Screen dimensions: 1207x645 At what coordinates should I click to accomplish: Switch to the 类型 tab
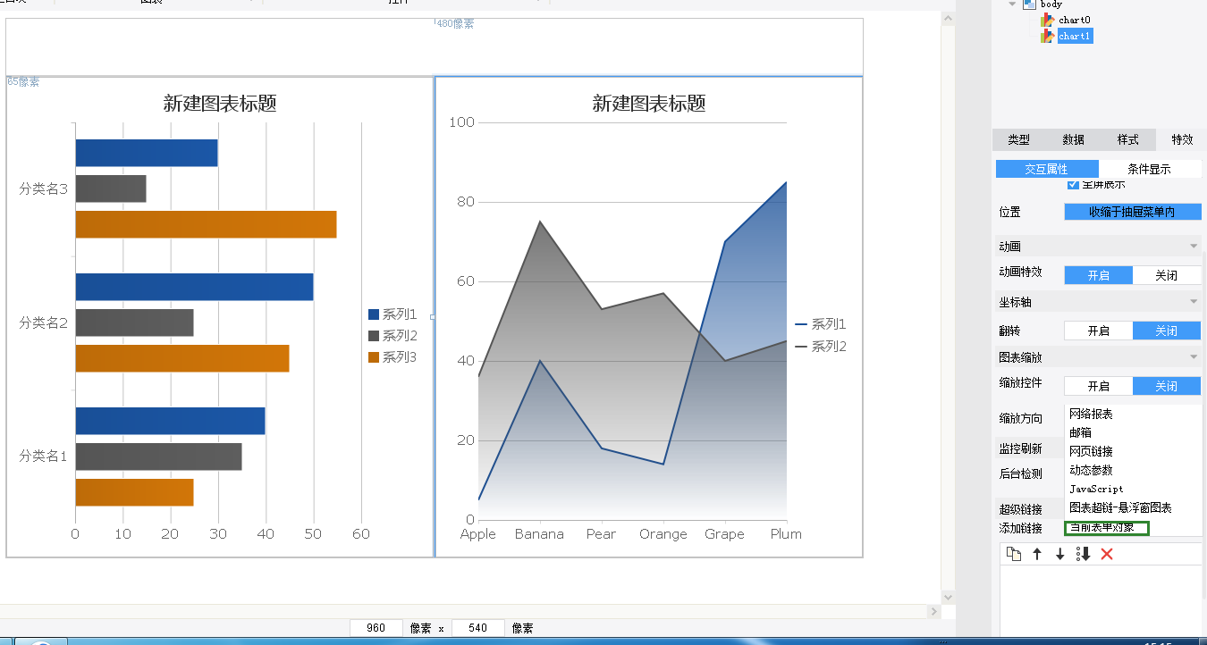pyautogui.click(x=1019, y=139)
